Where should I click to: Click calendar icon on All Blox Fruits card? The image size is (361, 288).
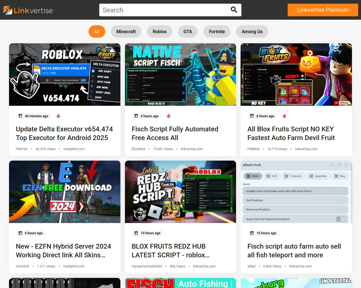click(x=252, y=116)
